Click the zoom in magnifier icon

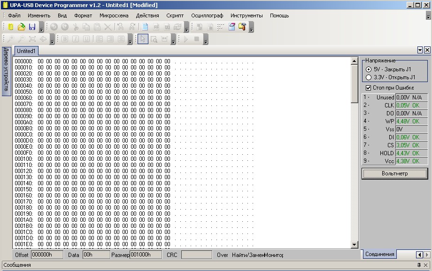point(11,39)
